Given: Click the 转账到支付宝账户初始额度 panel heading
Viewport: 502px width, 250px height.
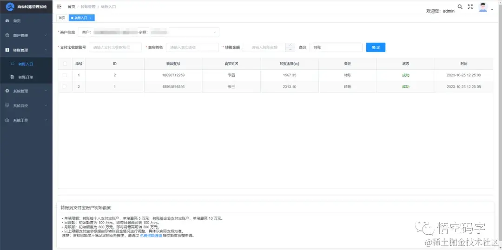Looking at the screenshot, I should click(x=86, y=208).
